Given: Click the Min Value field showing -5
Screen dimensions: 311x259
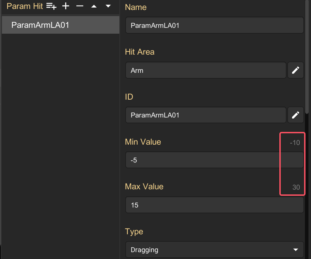Looking at the screenshot, I should click(215, 160).
